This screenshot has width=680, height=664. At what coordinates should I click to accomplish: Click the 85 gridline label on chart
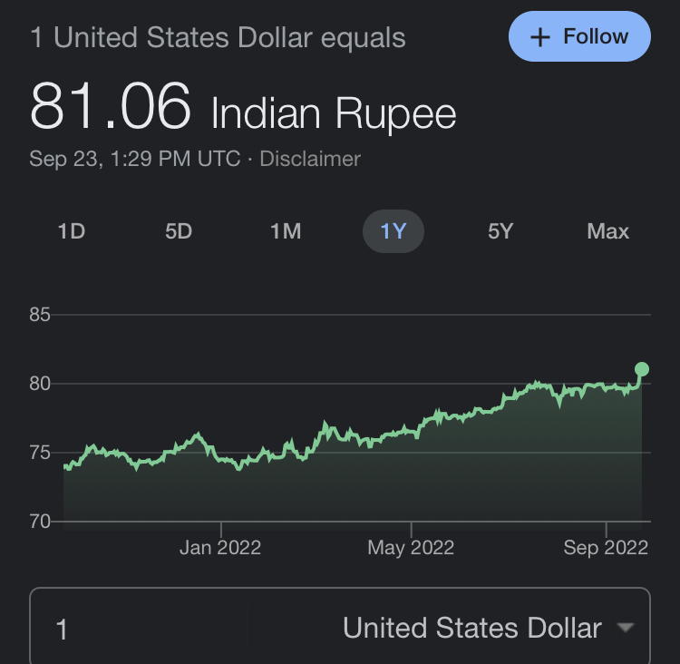click(40, 316)
